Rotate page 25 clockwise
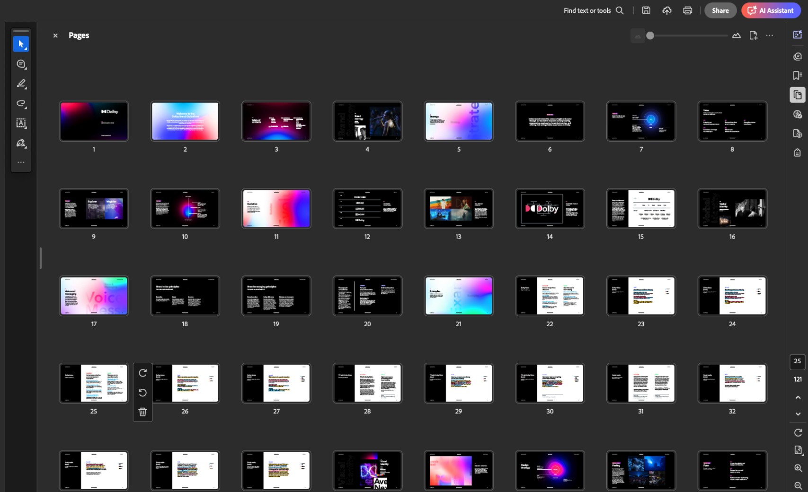Image resolution: width=808 pixels, height=492 pixels. tap(142, 373)
